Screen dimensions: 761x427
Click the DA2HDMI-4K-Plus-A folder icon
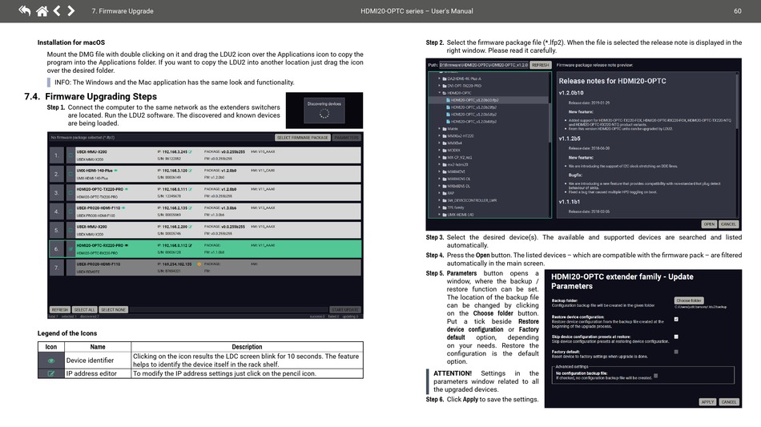444,79
